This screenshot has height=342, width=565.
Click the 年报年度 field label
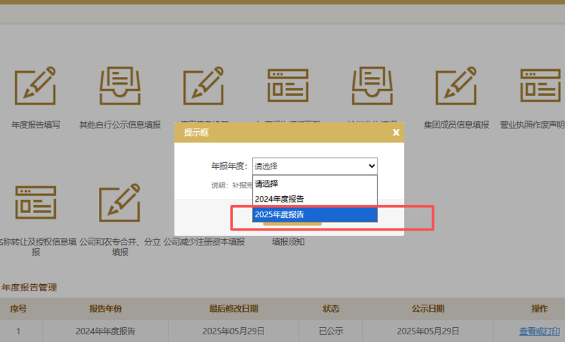230,166
